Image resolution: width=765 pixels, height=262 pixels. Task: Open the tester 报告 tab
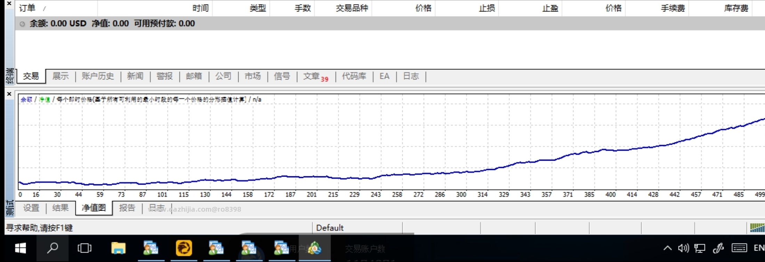127,208
